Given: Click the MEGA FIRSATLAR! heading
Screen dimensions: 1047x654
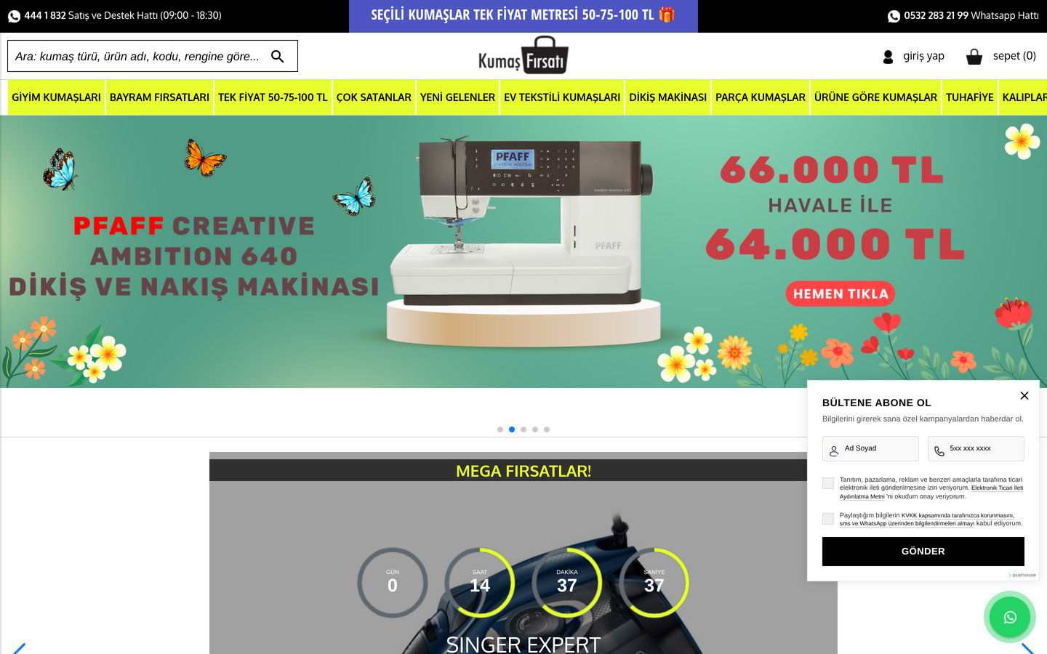Looking at the screenshot, I should (523, 471).
